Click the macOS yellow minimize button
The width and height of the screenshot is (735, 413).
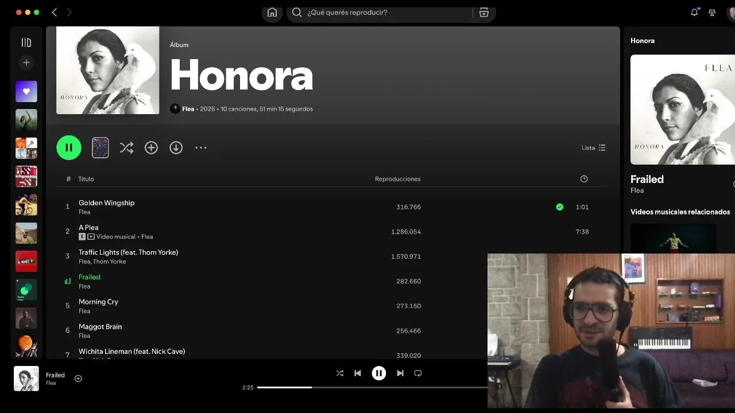click(x=28, y=12)
